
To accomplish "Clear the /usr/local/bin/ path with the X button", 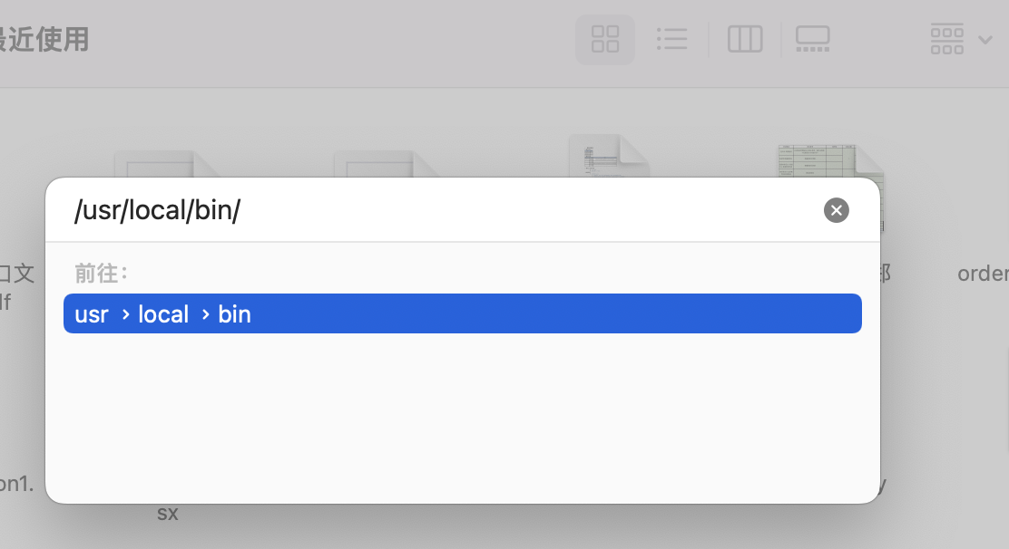I will (x=836, y=210).
